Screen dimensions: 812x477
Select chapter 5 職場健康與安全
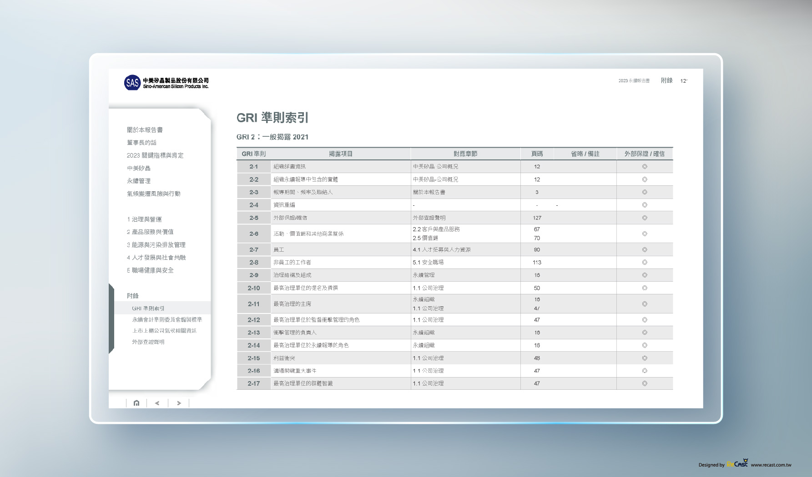(150, 270)
